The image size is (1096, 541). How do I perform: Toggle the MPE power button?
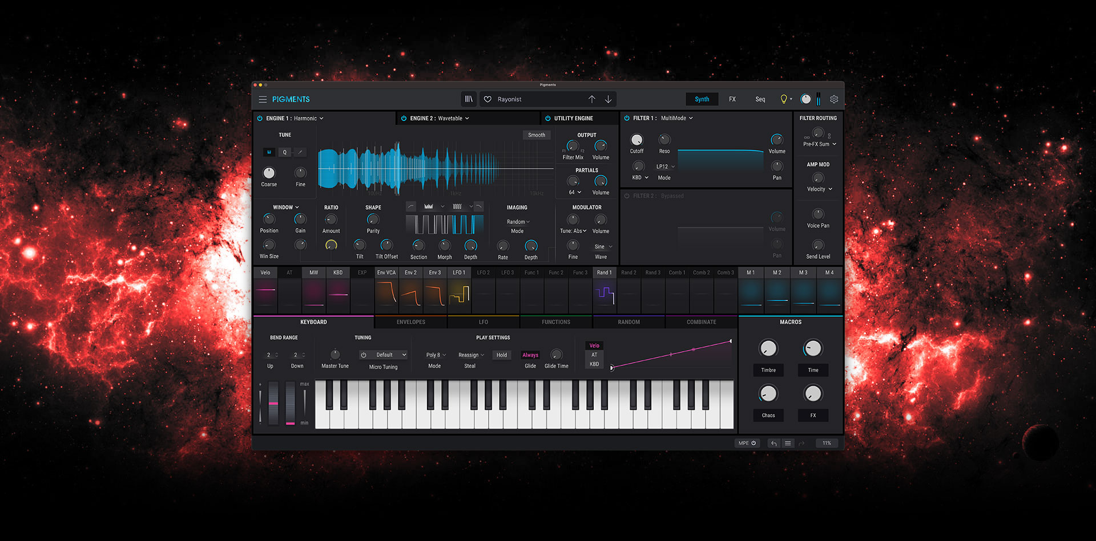753,443
